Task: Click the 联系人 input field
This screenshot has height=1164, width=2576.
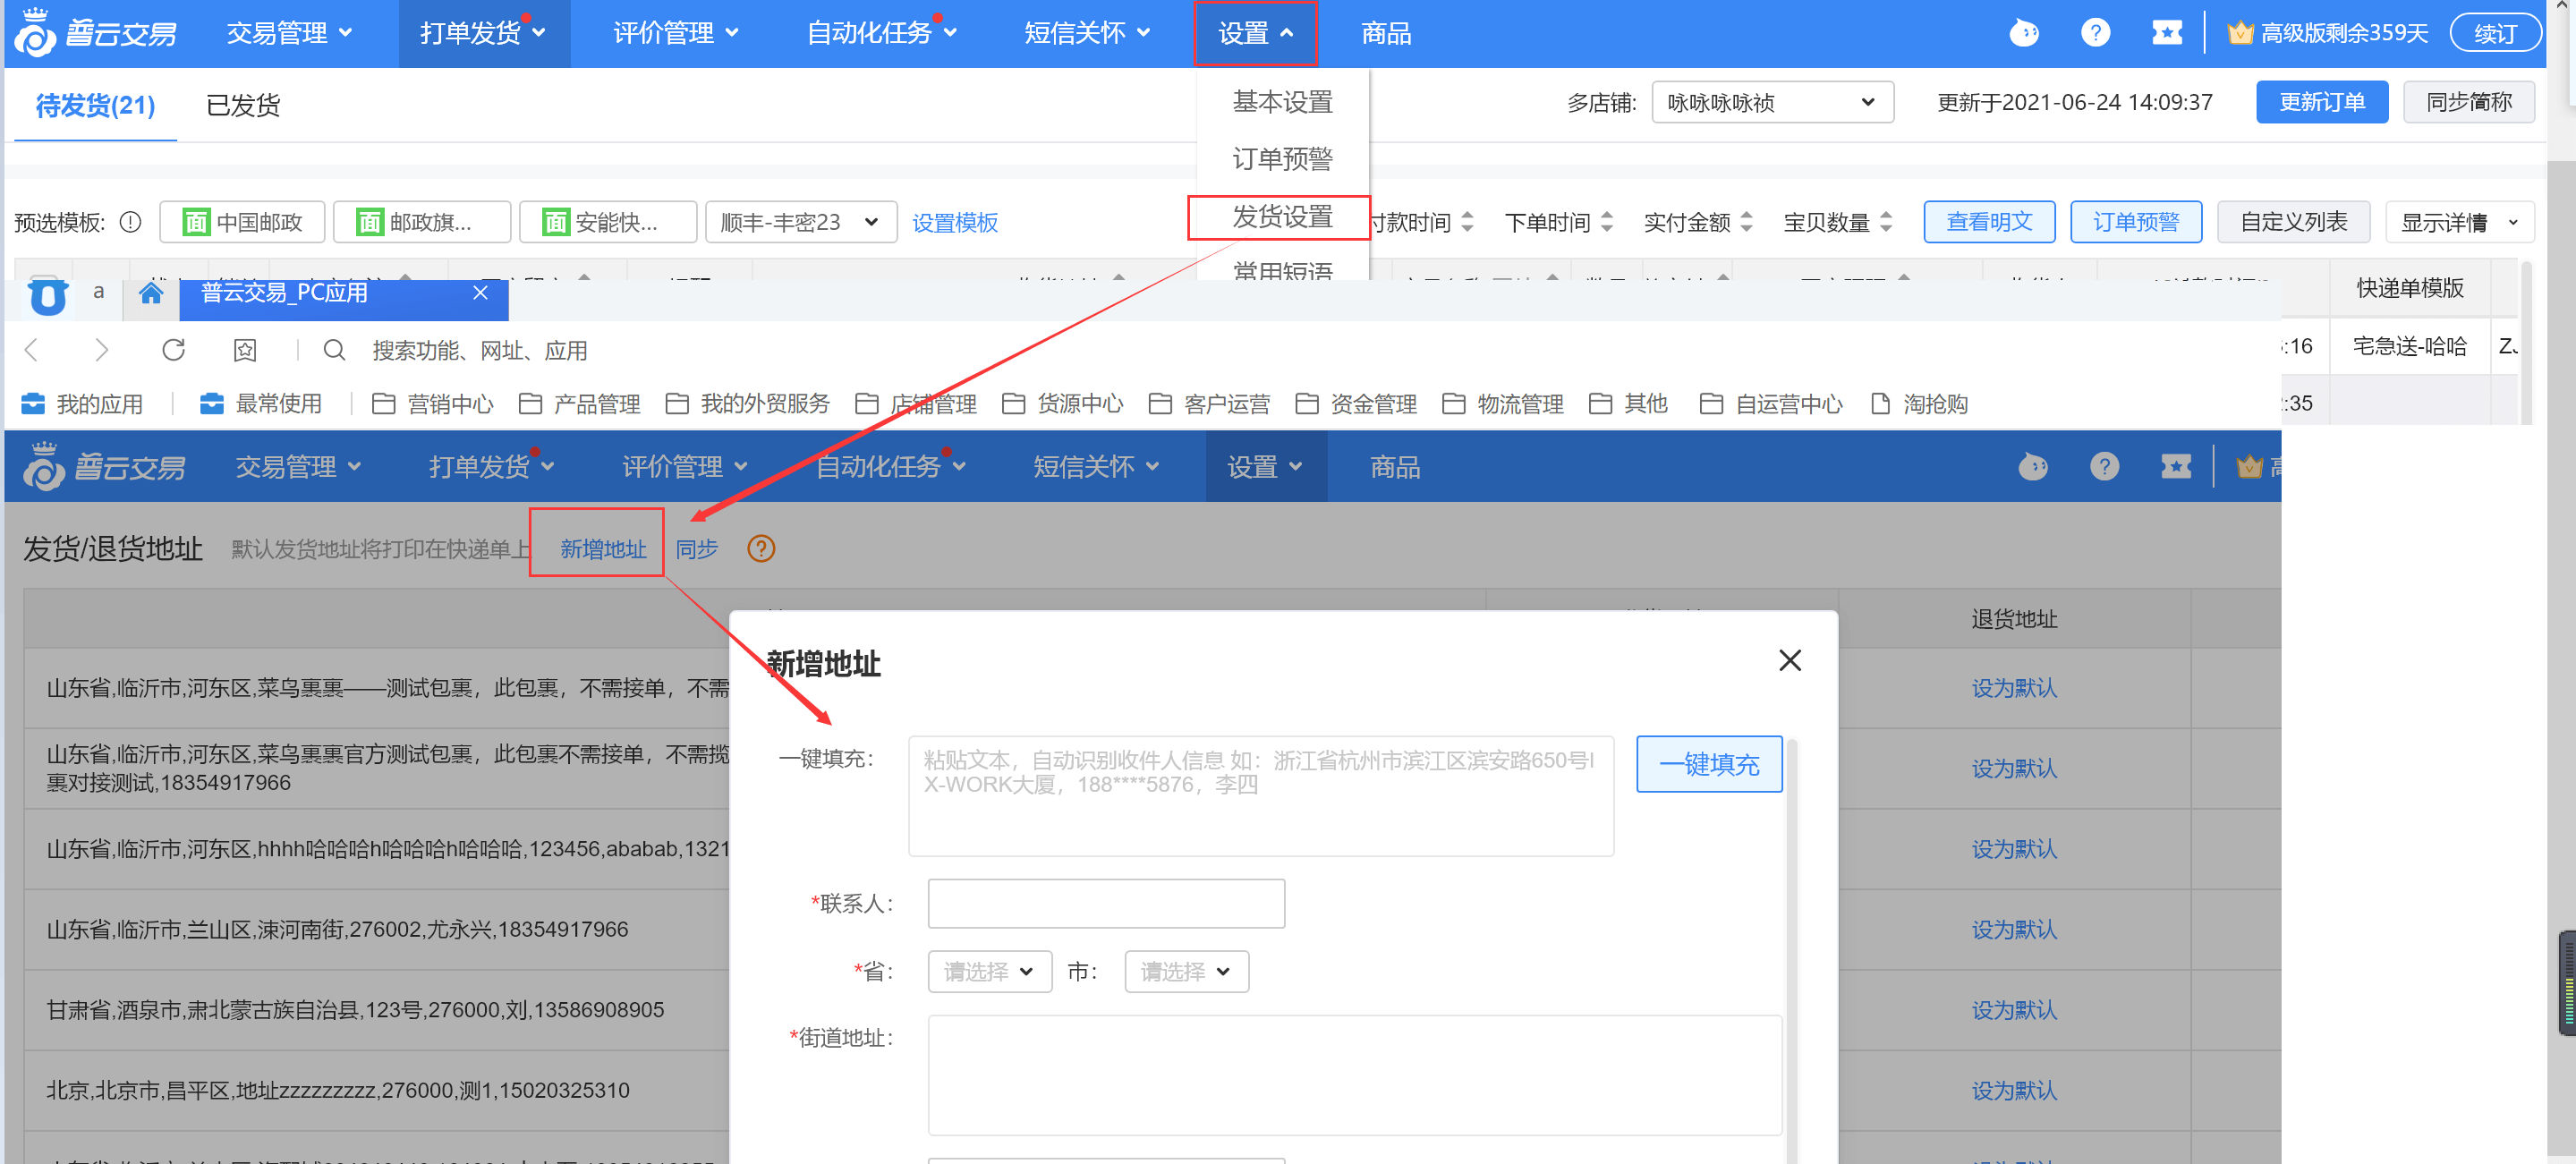Action: click(1105, 903)
